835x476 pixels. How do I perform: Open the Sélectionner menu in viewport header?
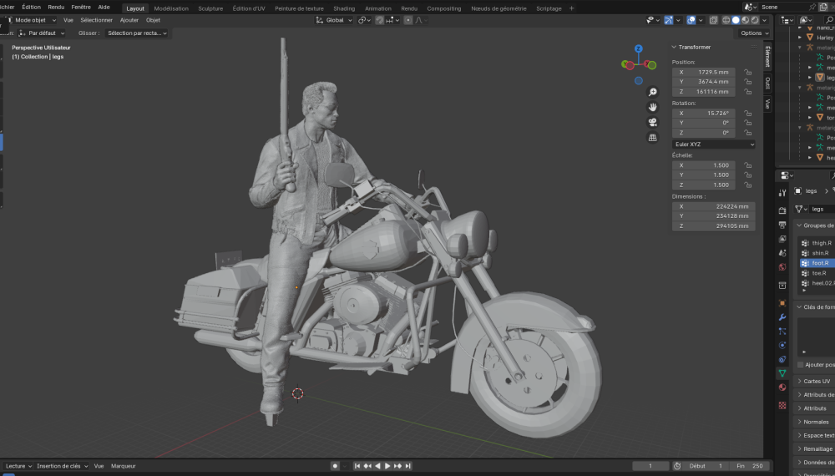pyautogui.click(x=96, y=20)
